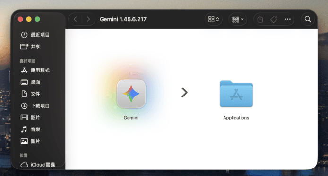Select the Gemini app icon

coord(131,94)
